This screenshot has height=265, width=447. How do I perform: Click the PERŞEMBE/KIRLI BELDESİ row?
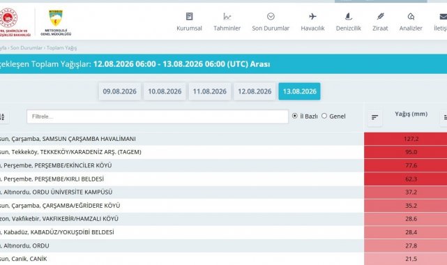[x=182, y=179]
